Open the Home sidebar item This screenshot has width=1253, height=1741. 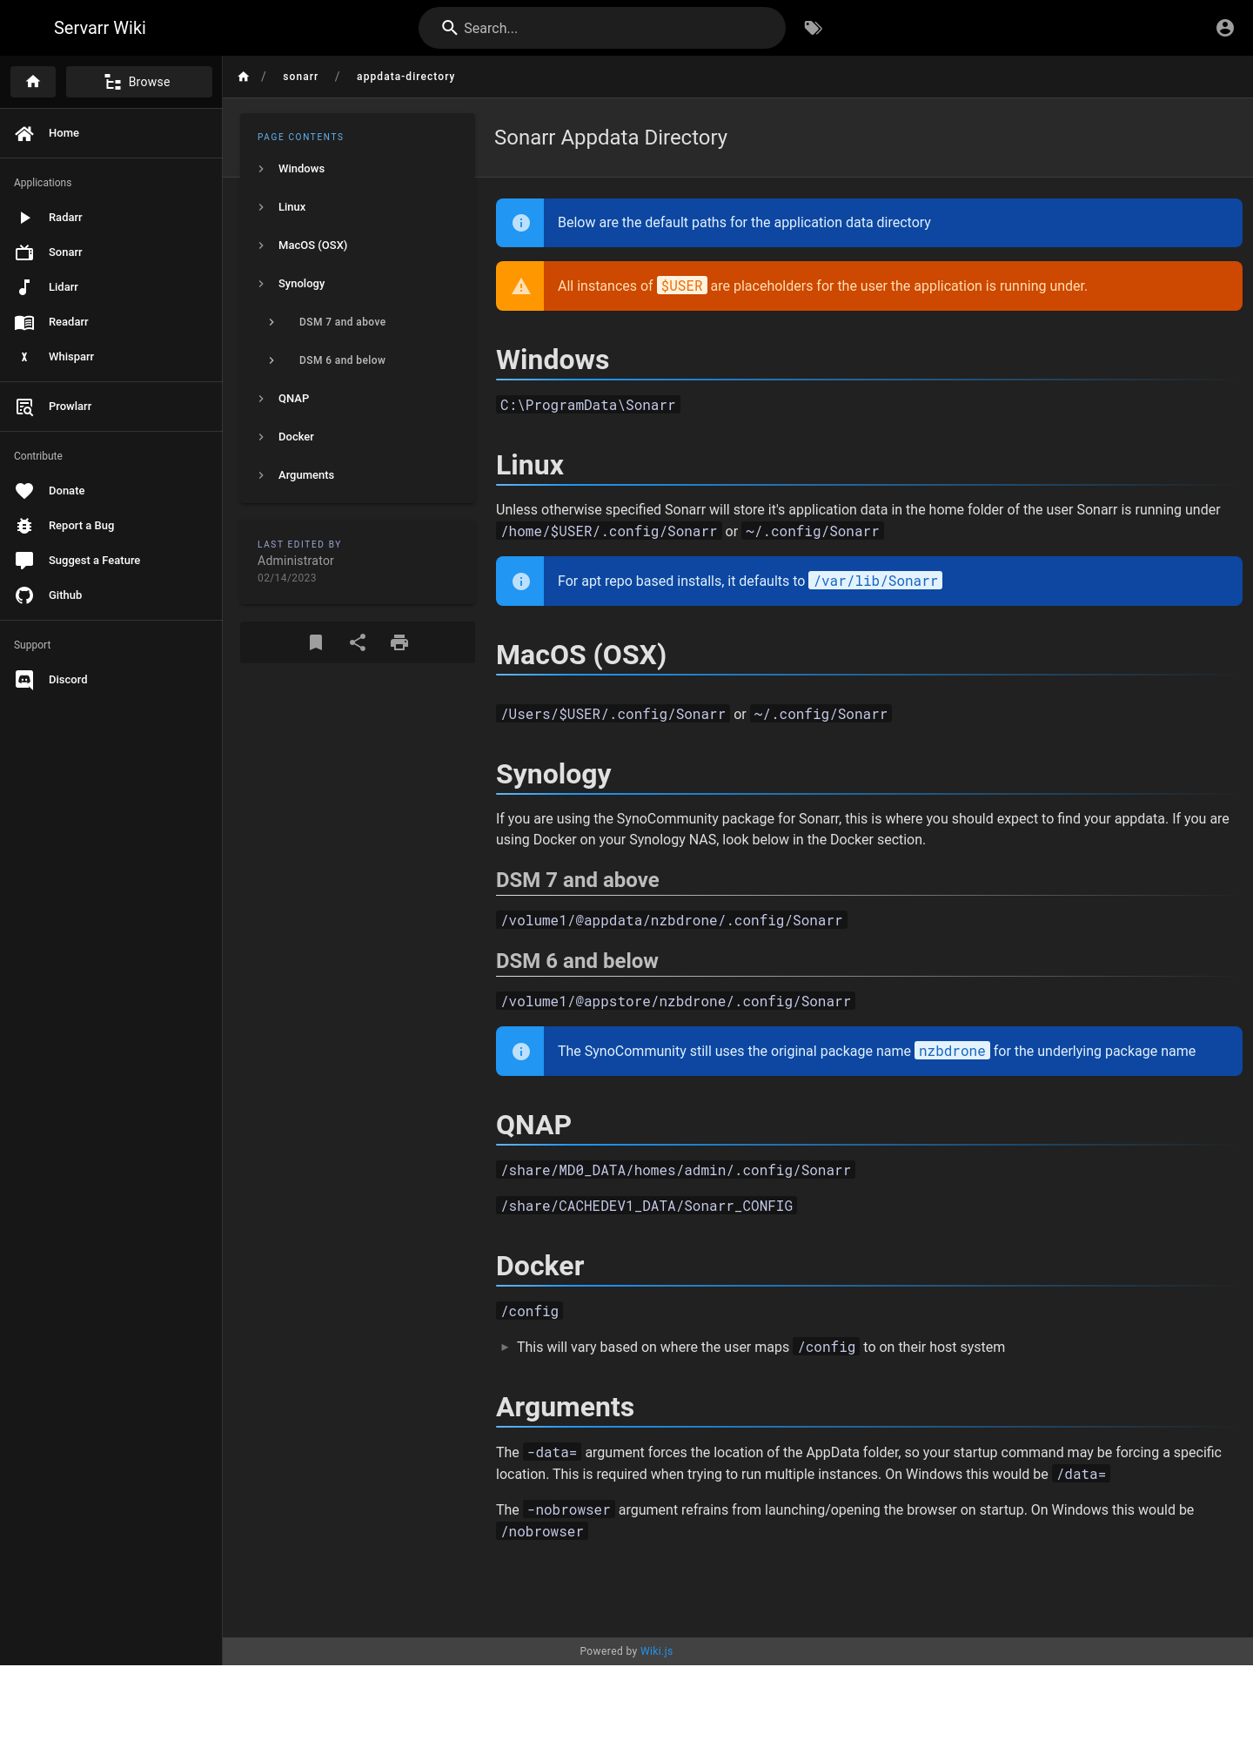point(111,133)
